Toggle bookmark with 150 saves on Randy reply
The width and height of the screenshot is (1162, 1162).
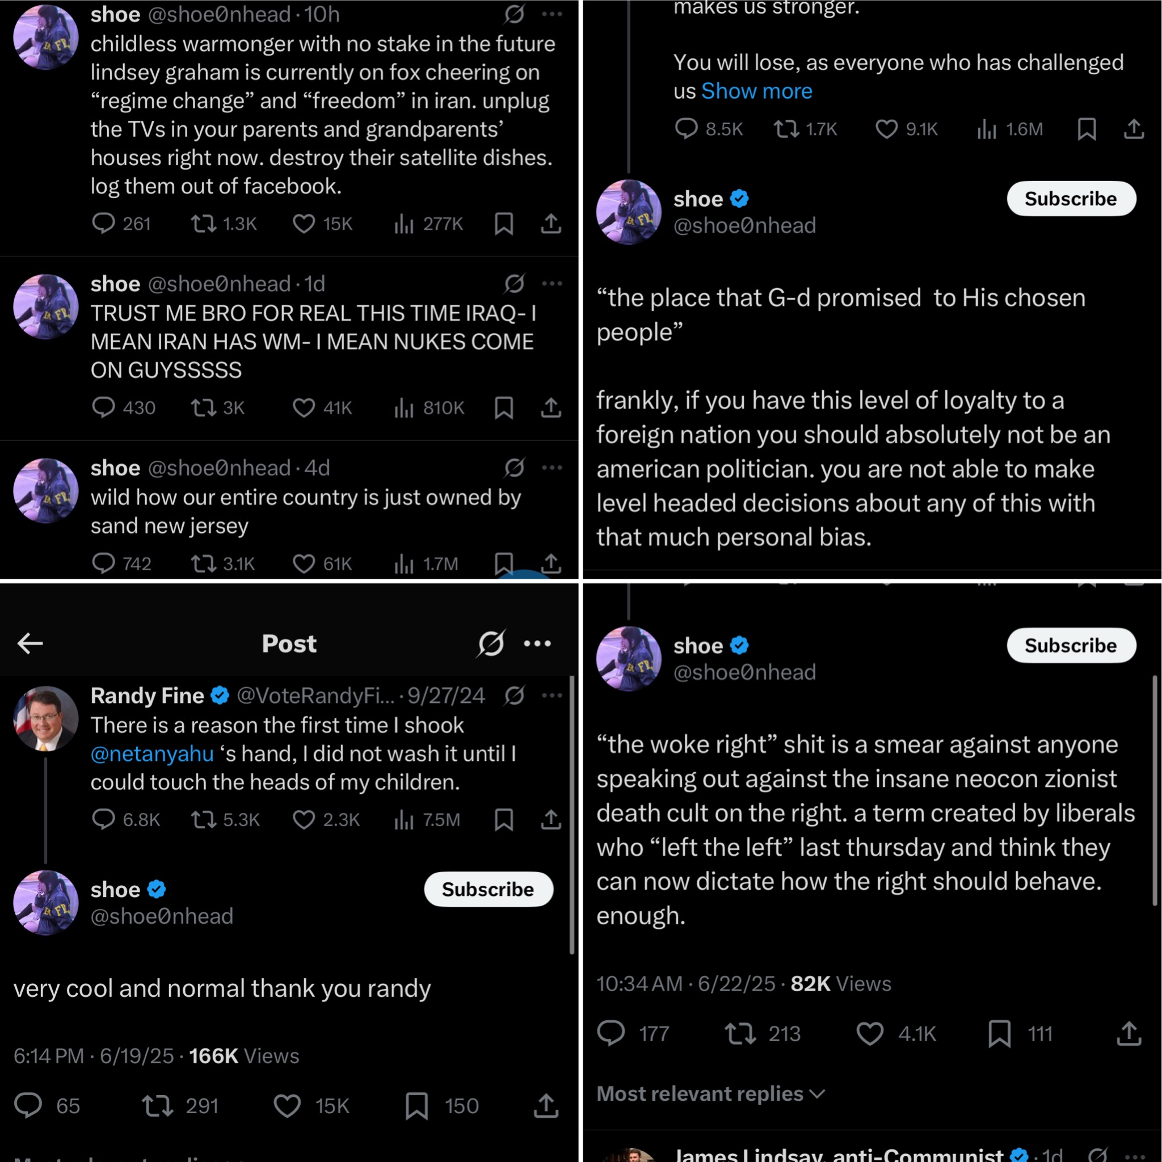(x=416, y=1105)
